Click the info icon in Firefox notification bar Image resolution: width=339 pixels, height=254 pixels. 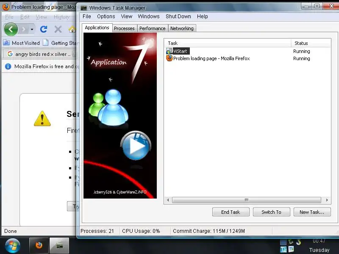[x=8, y=66]
